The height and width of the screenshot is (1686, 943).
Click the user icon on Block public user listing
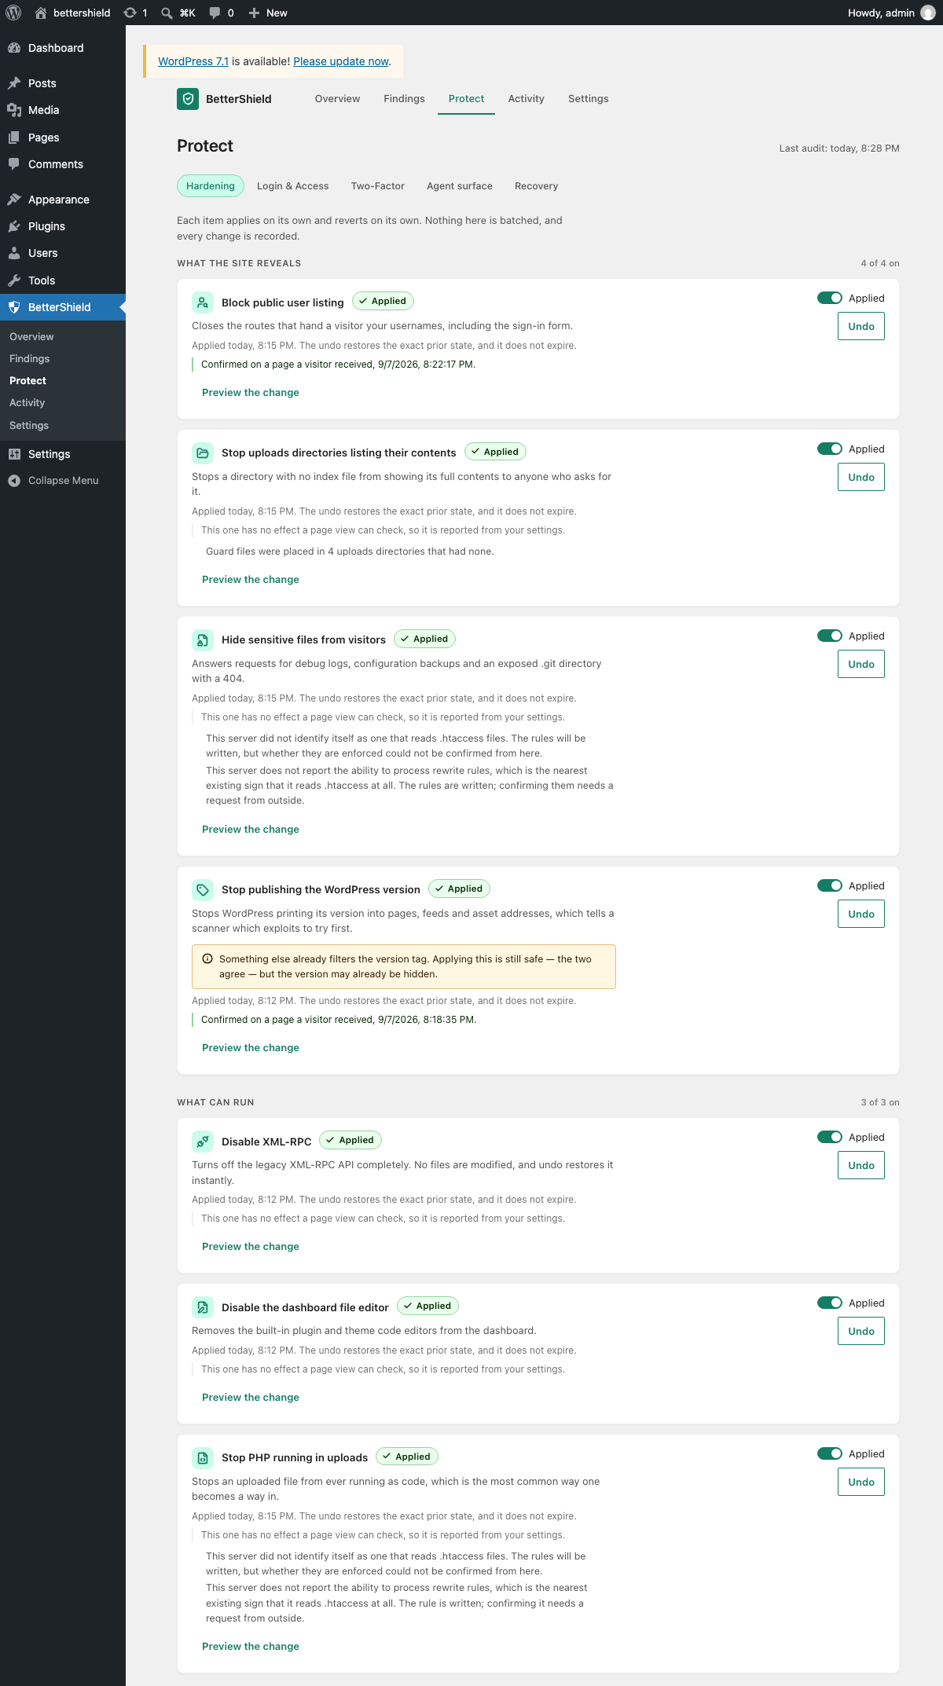pyautogui.click(x=203, y=302)
